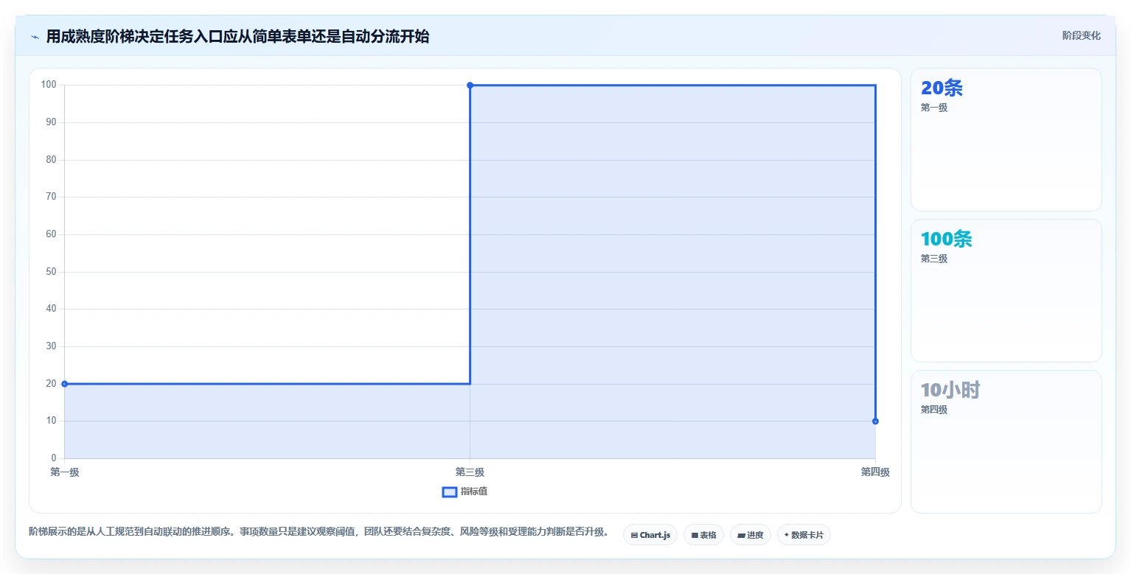
Task: Click the data point at 第四级
Action: (875, 421)
